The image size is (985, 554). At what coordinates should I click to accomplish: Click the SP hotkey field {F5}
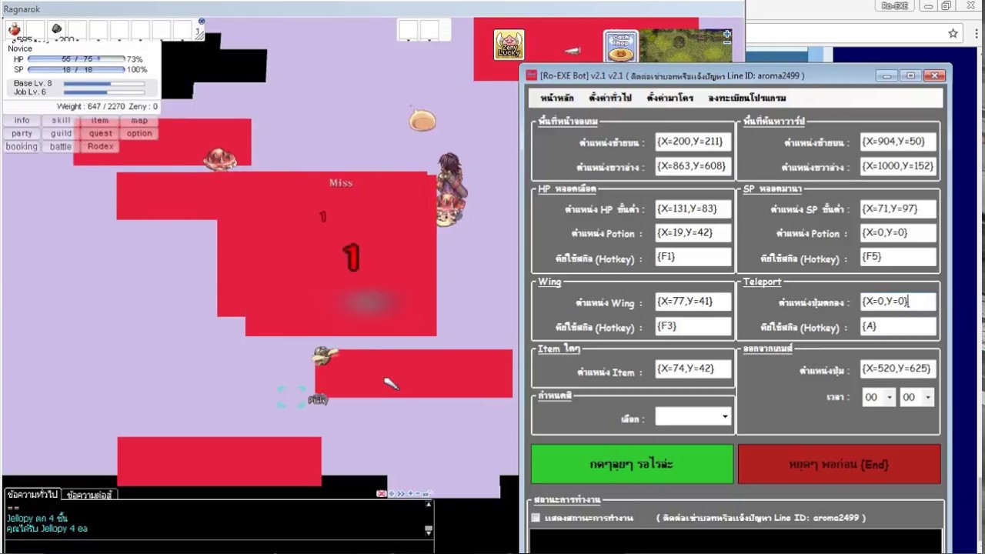click(x=898, y=256)
